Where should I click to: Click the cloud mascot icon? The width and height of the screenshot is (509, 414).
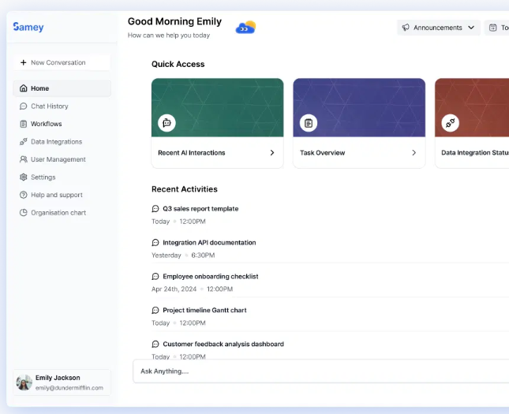[245, 28]
